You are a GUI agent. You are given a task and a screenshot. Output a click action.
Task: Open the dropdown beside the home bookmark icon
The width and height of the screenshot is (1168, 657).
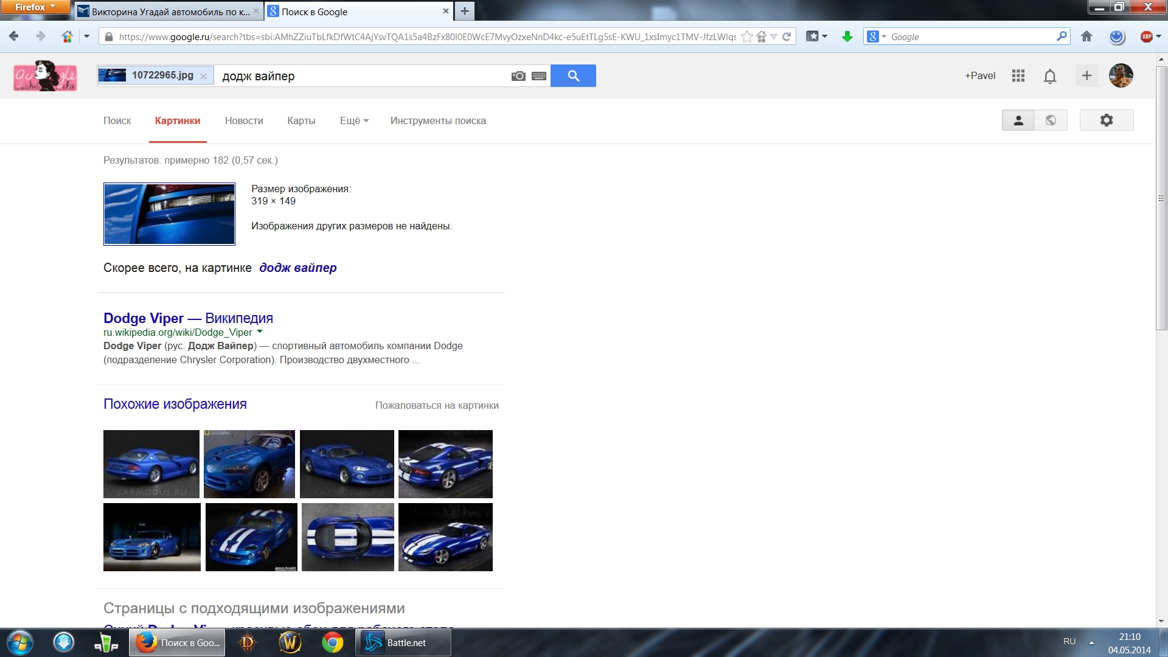click(x=86, y=36)
